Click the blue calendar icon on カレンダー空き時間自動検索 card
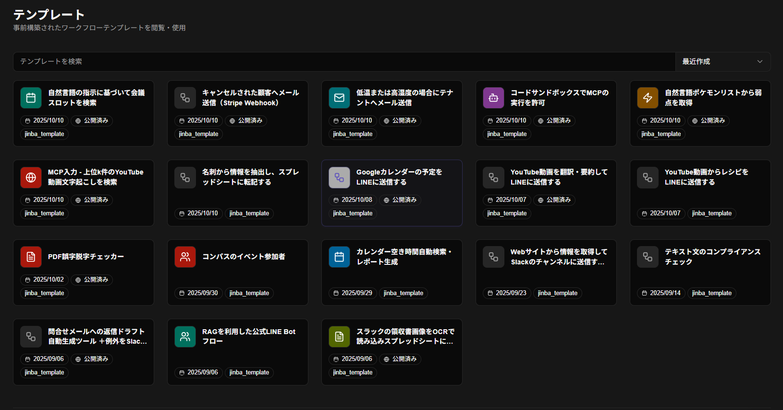783x410 pixels. point(339,257)
